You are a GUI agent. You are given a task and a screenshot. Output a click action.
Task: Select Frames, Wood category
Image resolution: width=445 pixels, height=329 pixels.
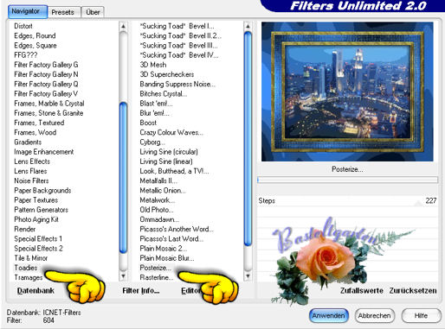(x=35, y=132)
